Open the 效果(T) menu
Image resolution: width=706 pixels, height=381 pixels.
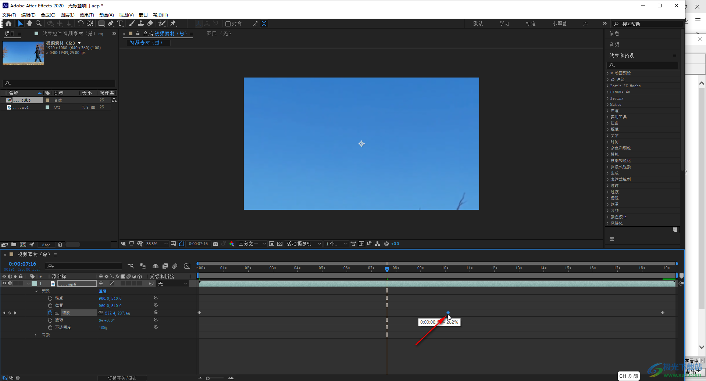tap(87, 15)
